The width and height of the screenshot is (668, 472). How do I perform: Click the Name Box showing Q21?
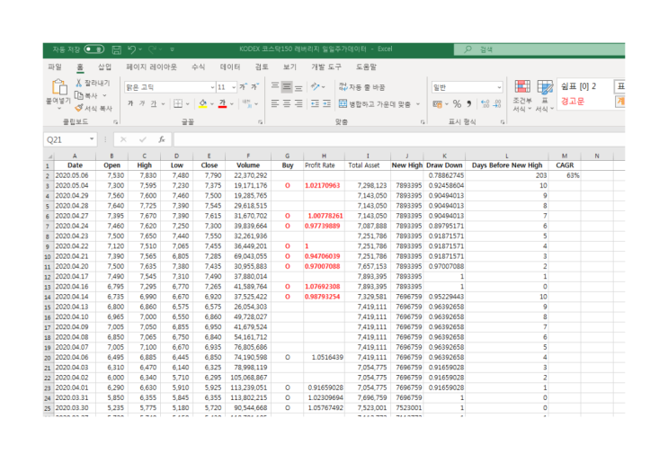tap(70, 139)
